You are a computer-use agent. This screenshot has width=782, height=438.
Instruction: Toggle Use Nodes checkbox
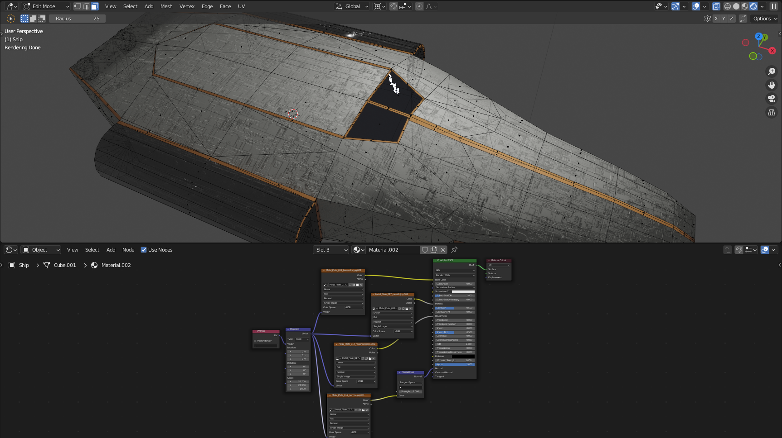pyautogui.click(x=144, y=250)
